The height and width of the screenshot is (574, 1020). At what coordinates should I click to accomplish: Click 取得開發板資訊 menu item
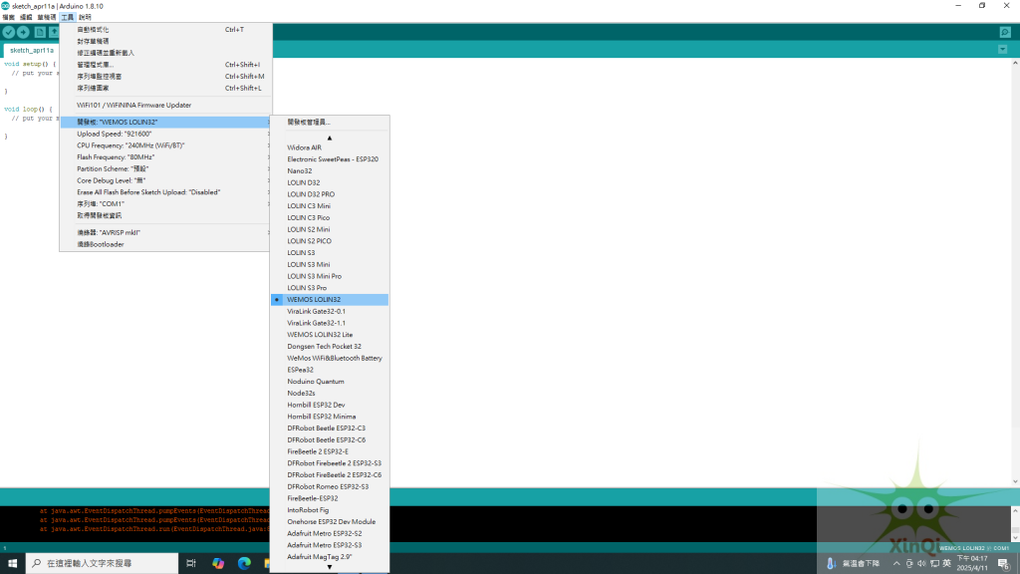click(x=165, y=215)
